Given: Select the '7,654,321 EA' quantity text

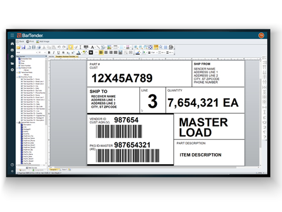Looking at the screenshot, I should click(x=203, y=102).
